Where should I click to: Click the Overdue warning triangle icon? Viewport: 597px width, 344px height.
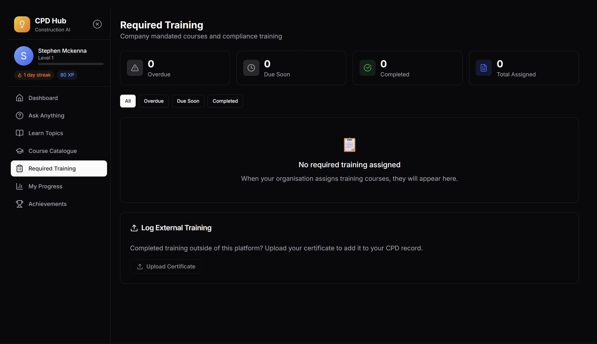click(135, 68)
